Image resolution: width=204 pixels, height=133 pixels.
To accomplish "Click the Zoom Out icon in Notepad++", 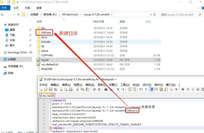I will pos(122,89).
